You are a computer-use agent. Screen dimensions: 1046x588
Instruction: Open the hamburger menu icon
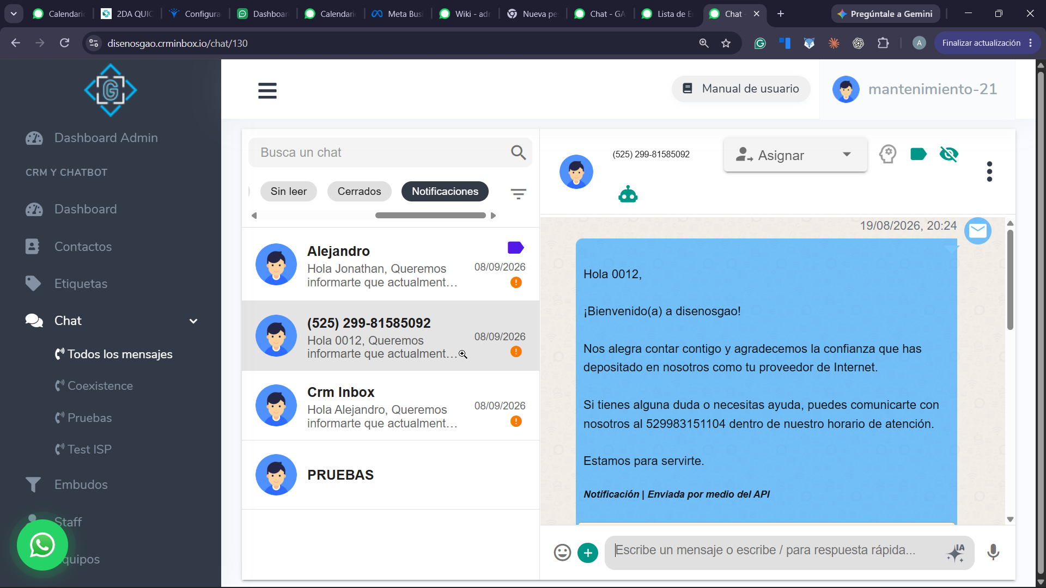click(267, 90)
